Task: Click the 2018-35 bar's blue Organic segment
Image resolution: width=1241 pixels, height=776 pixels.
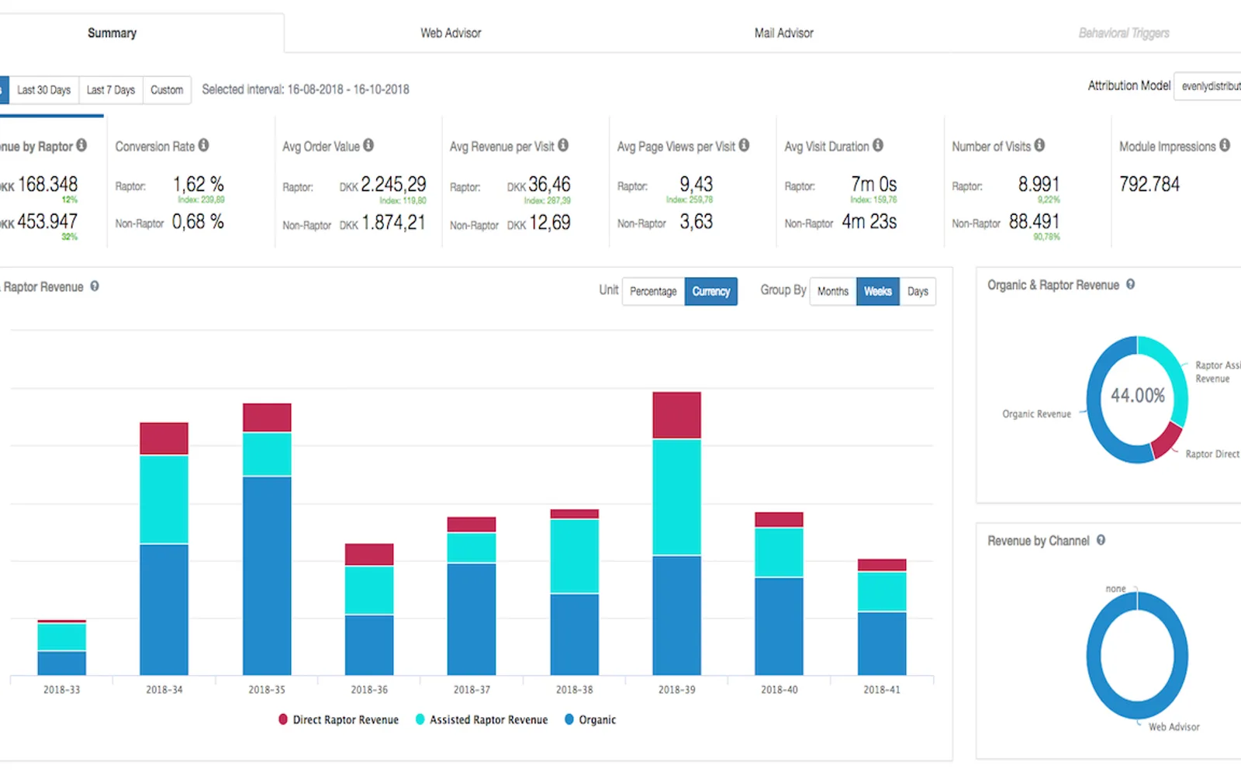Action: pyautogui.click(x=267, y=576)
